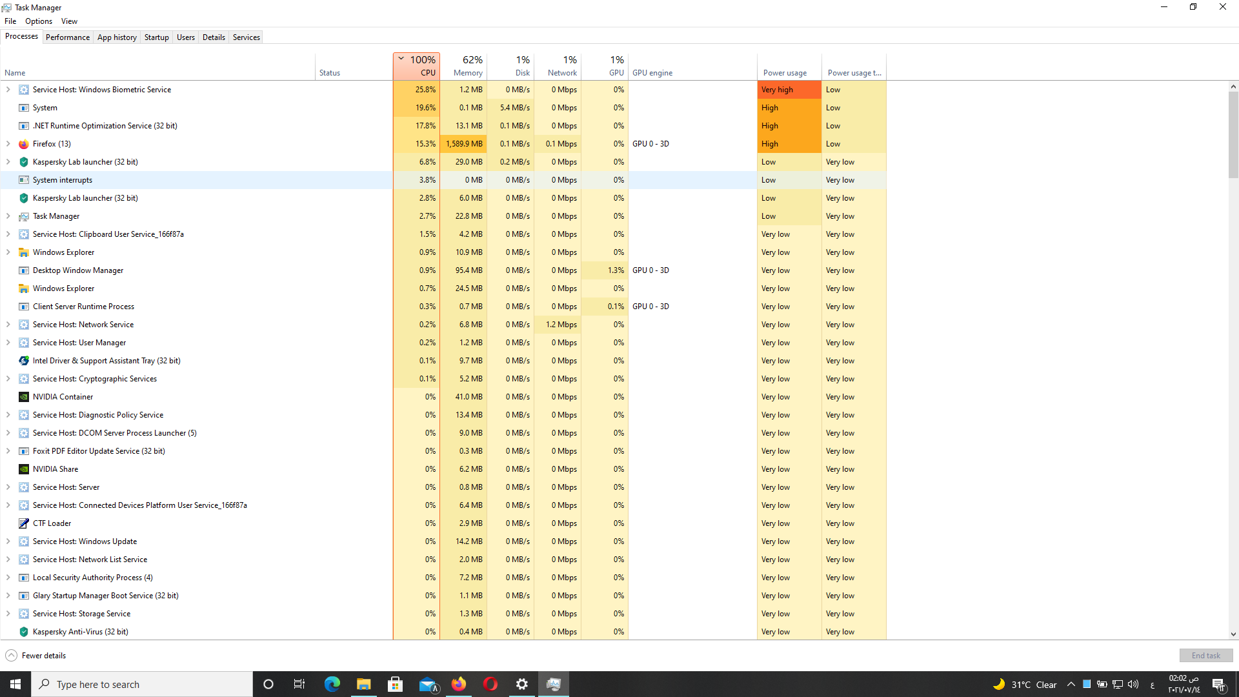Click the Service Host: Windows Biometric Service gear icon

coord(24,90)
